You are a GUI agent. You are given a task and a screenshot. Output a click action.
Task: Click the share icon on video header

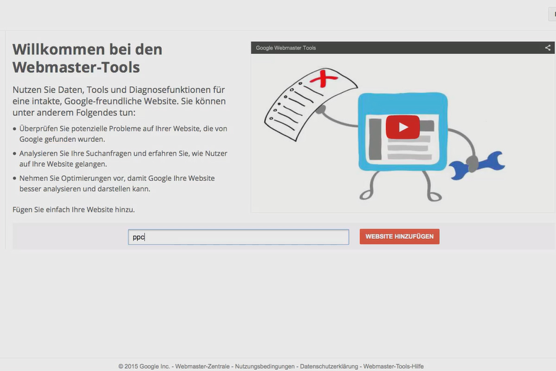(548, 48)
